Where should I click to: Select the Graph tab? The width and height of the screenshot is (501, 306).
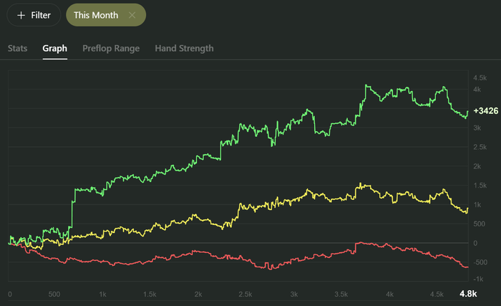click(x=55, y=48)
